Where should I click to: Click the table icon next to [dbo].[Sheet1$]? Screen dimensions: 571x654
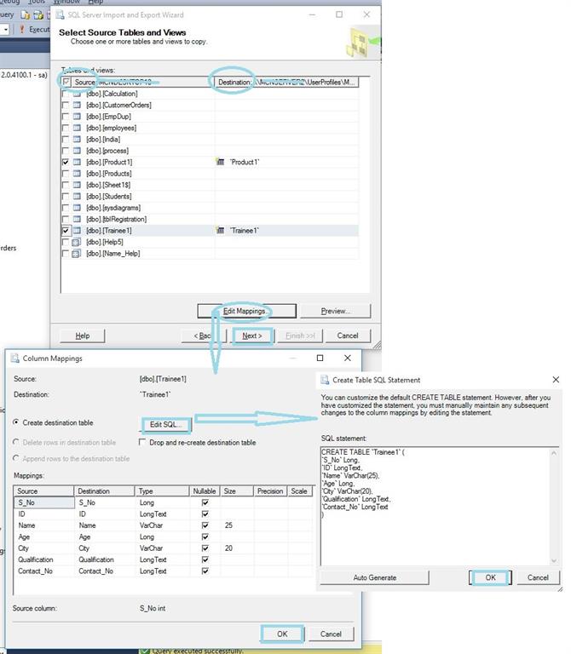77,185
